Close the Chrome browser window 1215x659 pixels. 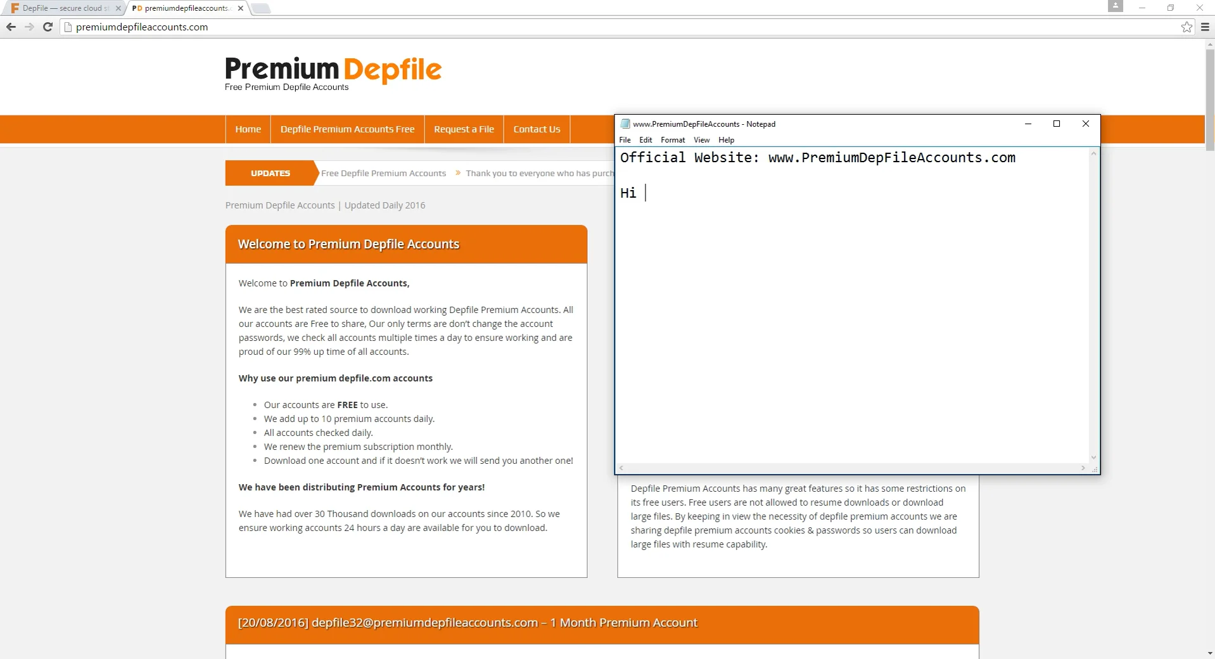point(1199,8)
